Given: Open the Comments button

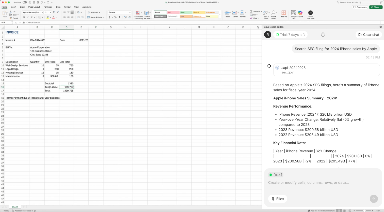Looking at the screenshot, I should pyautogui.click(x=360, y=7).
